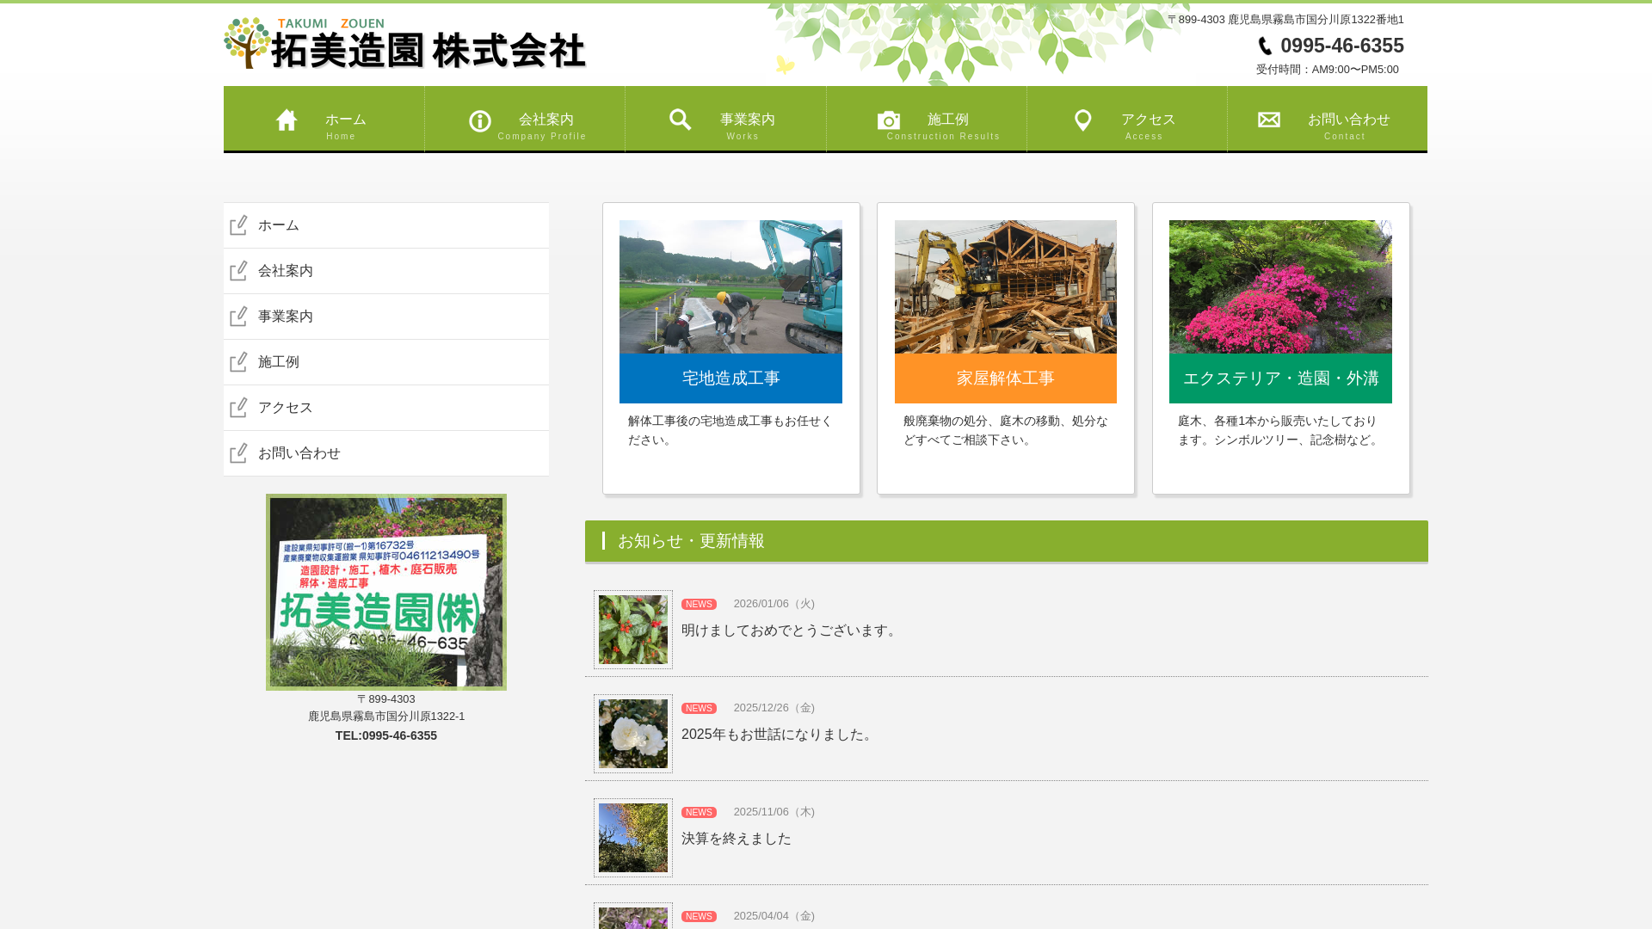This screenshot has height=929, width=1652.
Task: Click the tree logo of 拓美造園株式会社
Action: point(246,43)
